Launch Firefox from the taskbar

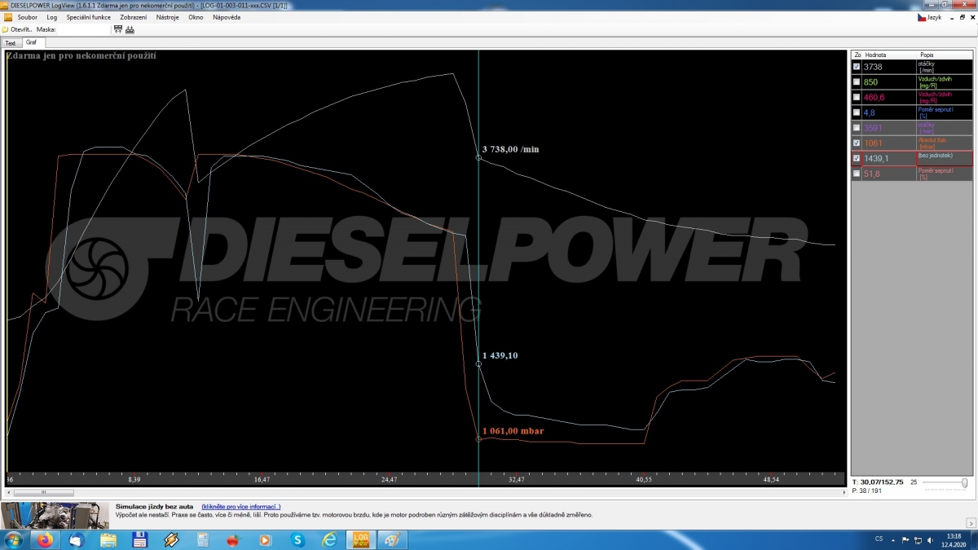tap(45, 539)
